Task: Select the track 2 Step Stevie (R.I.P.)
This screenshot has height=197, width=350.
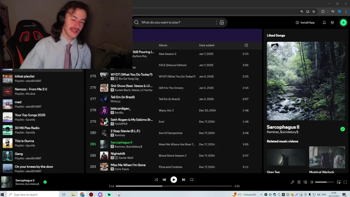Action: [125, 131]
